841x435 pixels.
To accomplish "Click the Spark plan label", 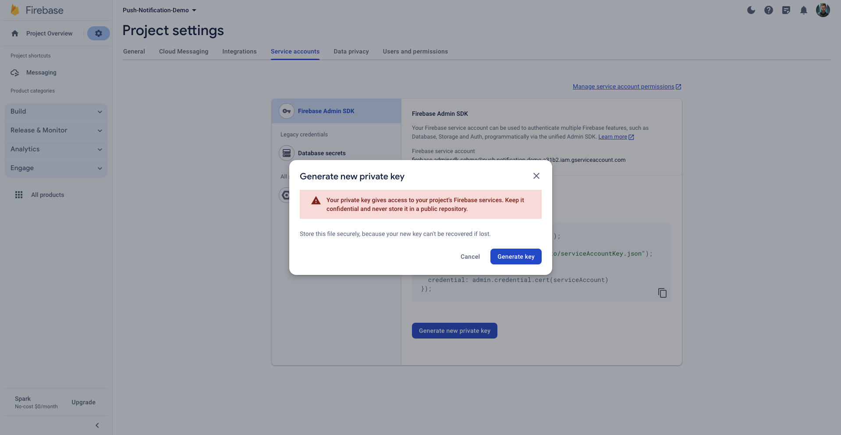I will (23, 399).
